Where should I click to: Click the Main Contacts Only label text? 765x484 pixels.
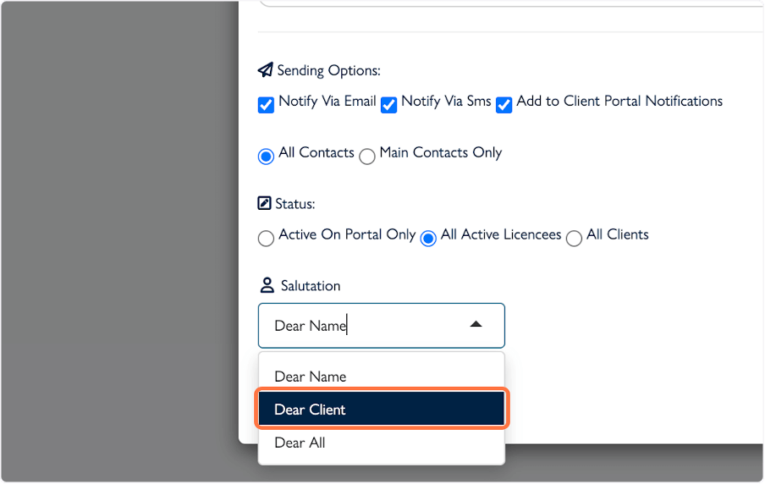441,153
